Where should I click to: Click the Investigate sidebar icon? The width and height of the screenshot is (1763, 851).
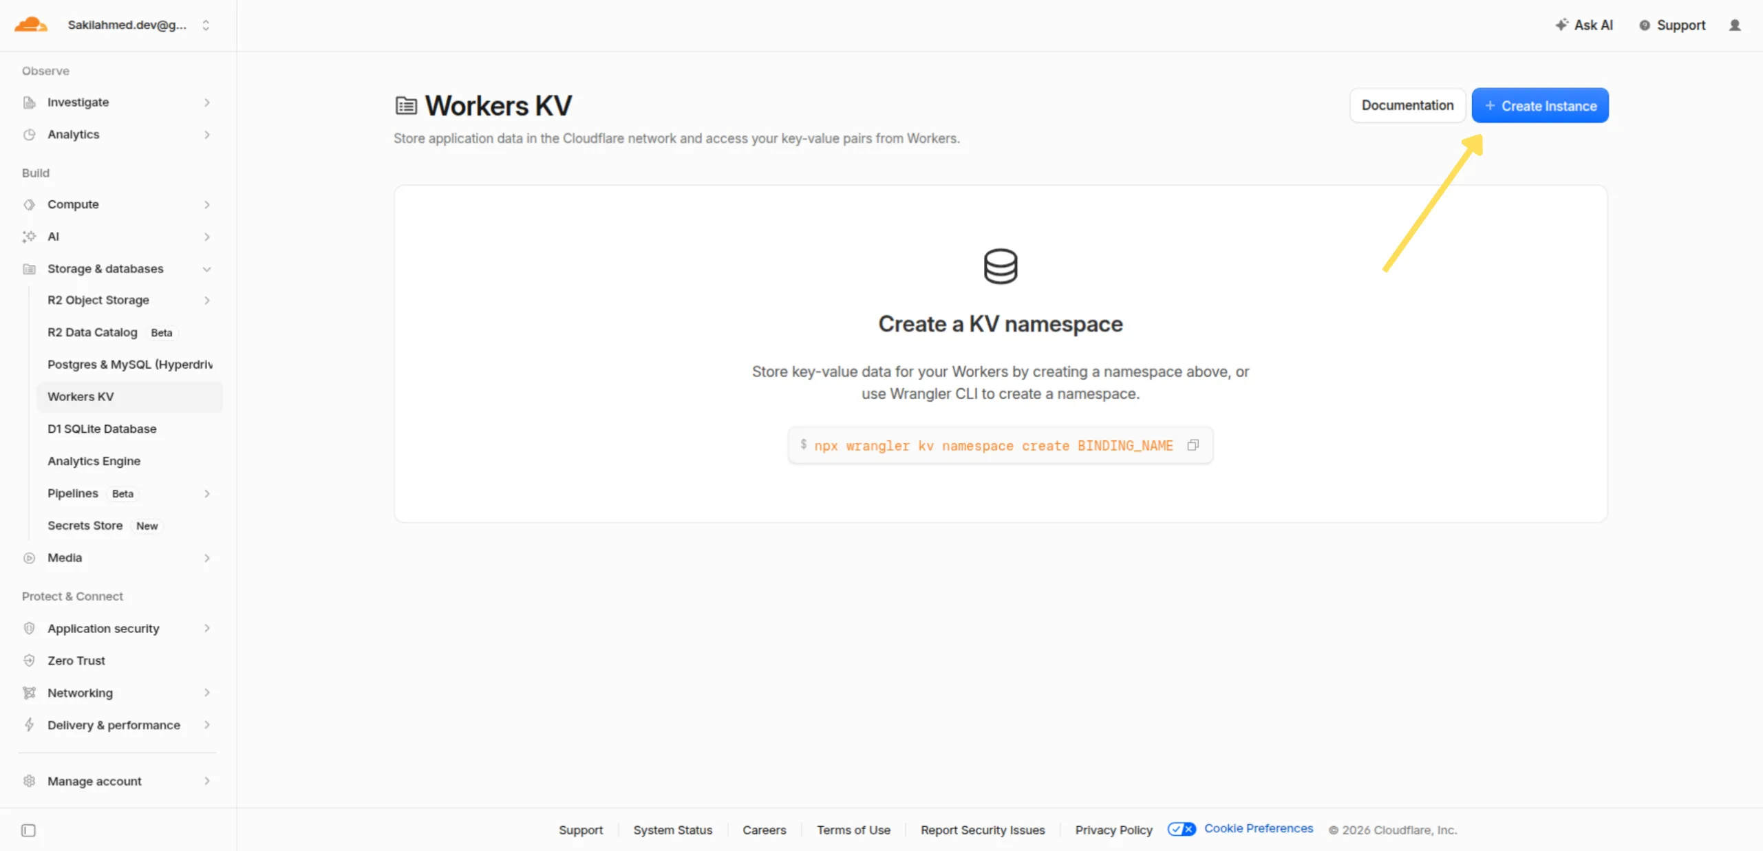29,103
